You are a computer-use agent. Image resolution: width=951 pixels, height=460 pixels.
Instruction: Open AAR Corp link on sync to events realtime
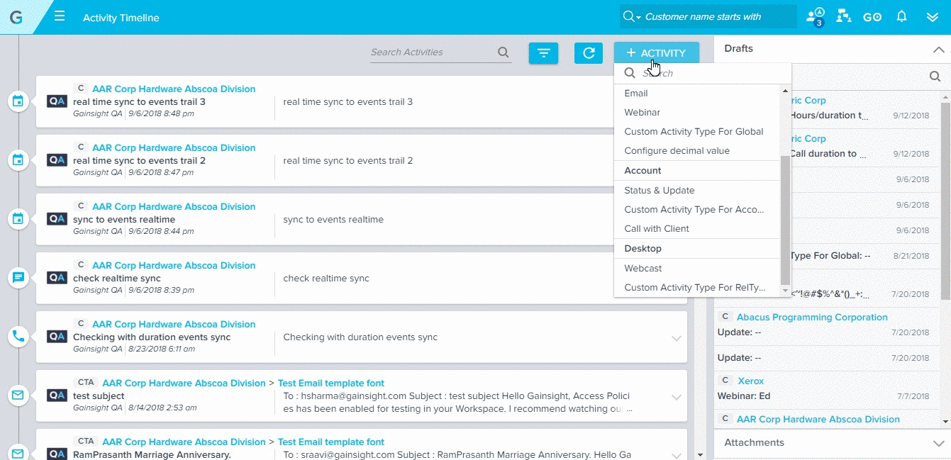click(174, 207)
